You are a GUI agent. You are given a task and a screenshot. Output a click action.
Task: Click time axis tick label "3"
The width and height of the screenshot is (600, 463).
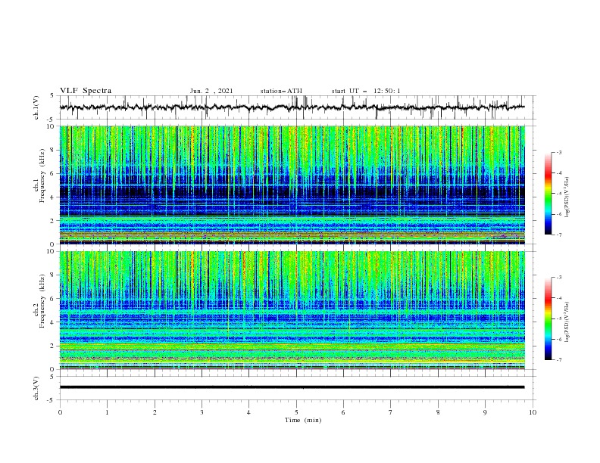coord(202,412)
